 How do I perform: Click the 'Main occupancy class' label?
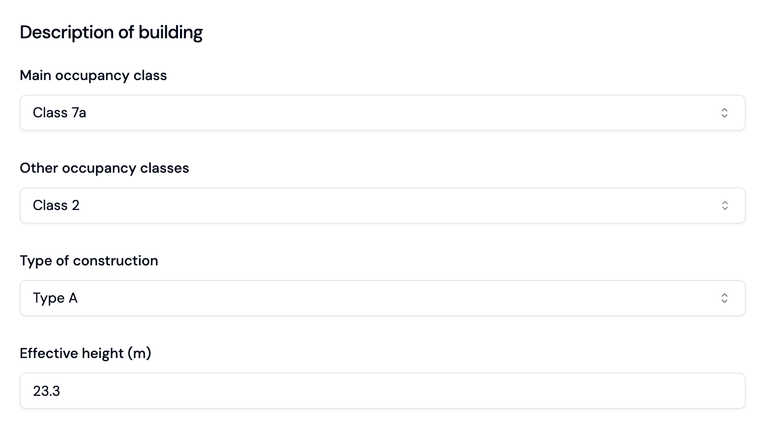[x=93, y=76]
